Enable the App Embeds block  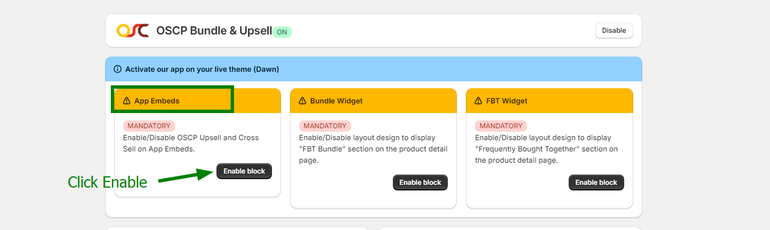[244, 171]
